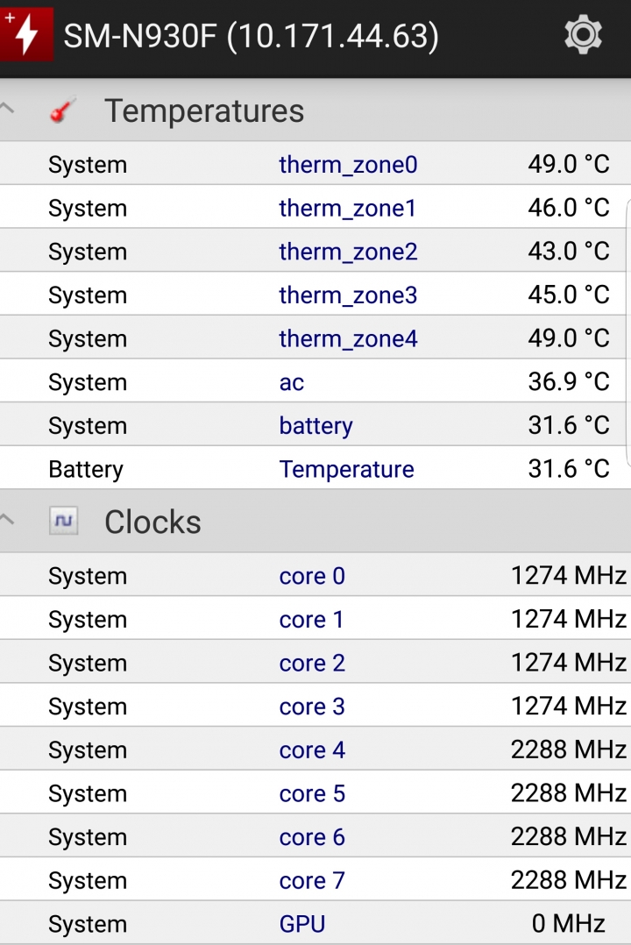The height and width of the screenshot is (945, 631).
Task: Tap the SM-N930F device title
Action: pos(252,36)
